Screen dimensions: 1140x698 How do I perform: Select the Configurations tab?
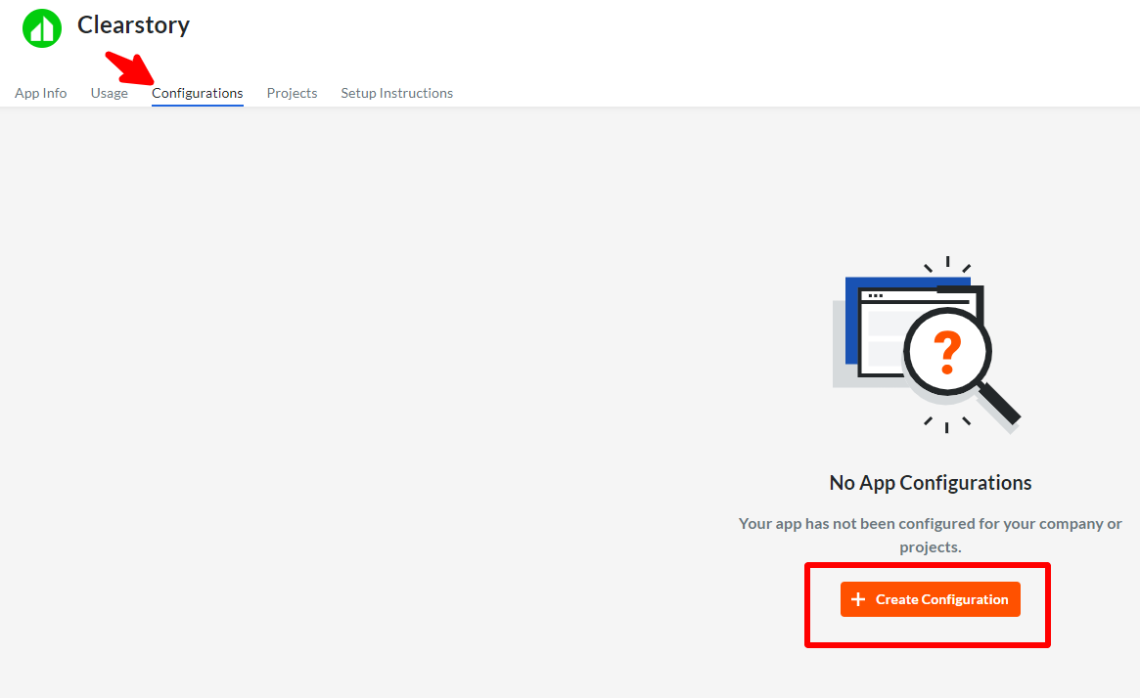197,92
